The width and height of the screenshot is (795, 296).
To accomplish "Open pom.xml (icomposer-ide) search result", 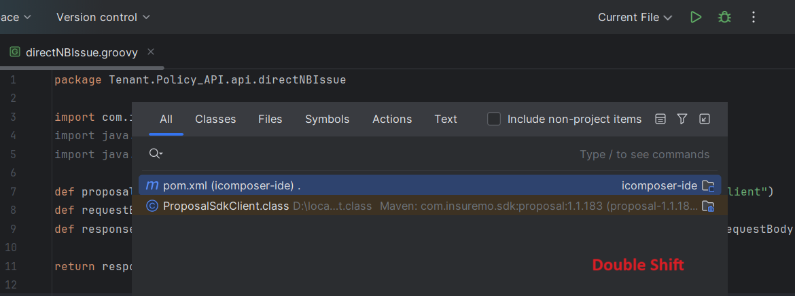I will click(x=430, y=186).
